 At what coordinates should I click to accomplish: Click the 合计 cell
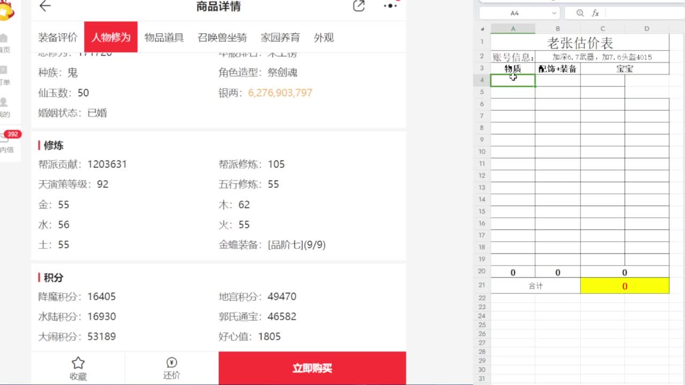point(536,286)
